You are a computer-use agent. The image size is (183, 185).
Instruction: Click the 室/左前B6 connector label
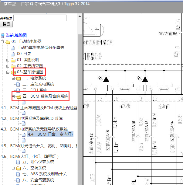point(168,34)
